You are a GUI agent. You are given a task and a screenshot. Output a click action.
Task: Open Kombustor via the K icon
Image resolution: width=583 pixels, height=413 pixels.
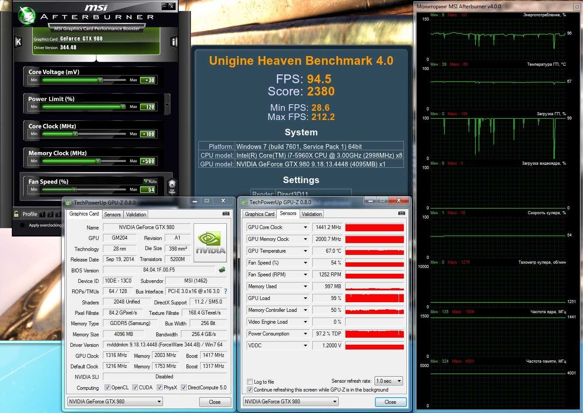tap(18, 42)
